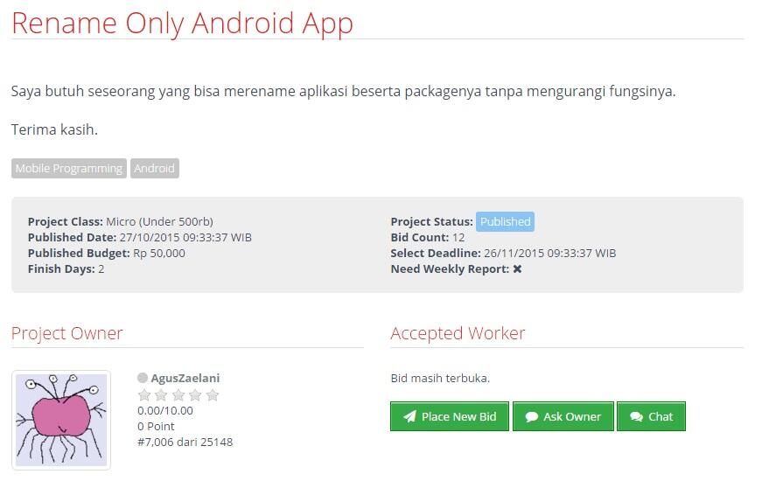Click the 'Rp 50,000' budget value

point(159,253)
